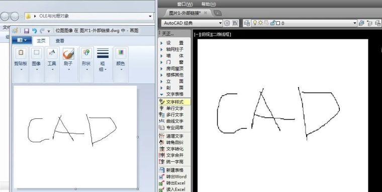Open the Clipboard (剪贴板) group
This screenshot has width=382, height=192.
(x=21, y=59)
